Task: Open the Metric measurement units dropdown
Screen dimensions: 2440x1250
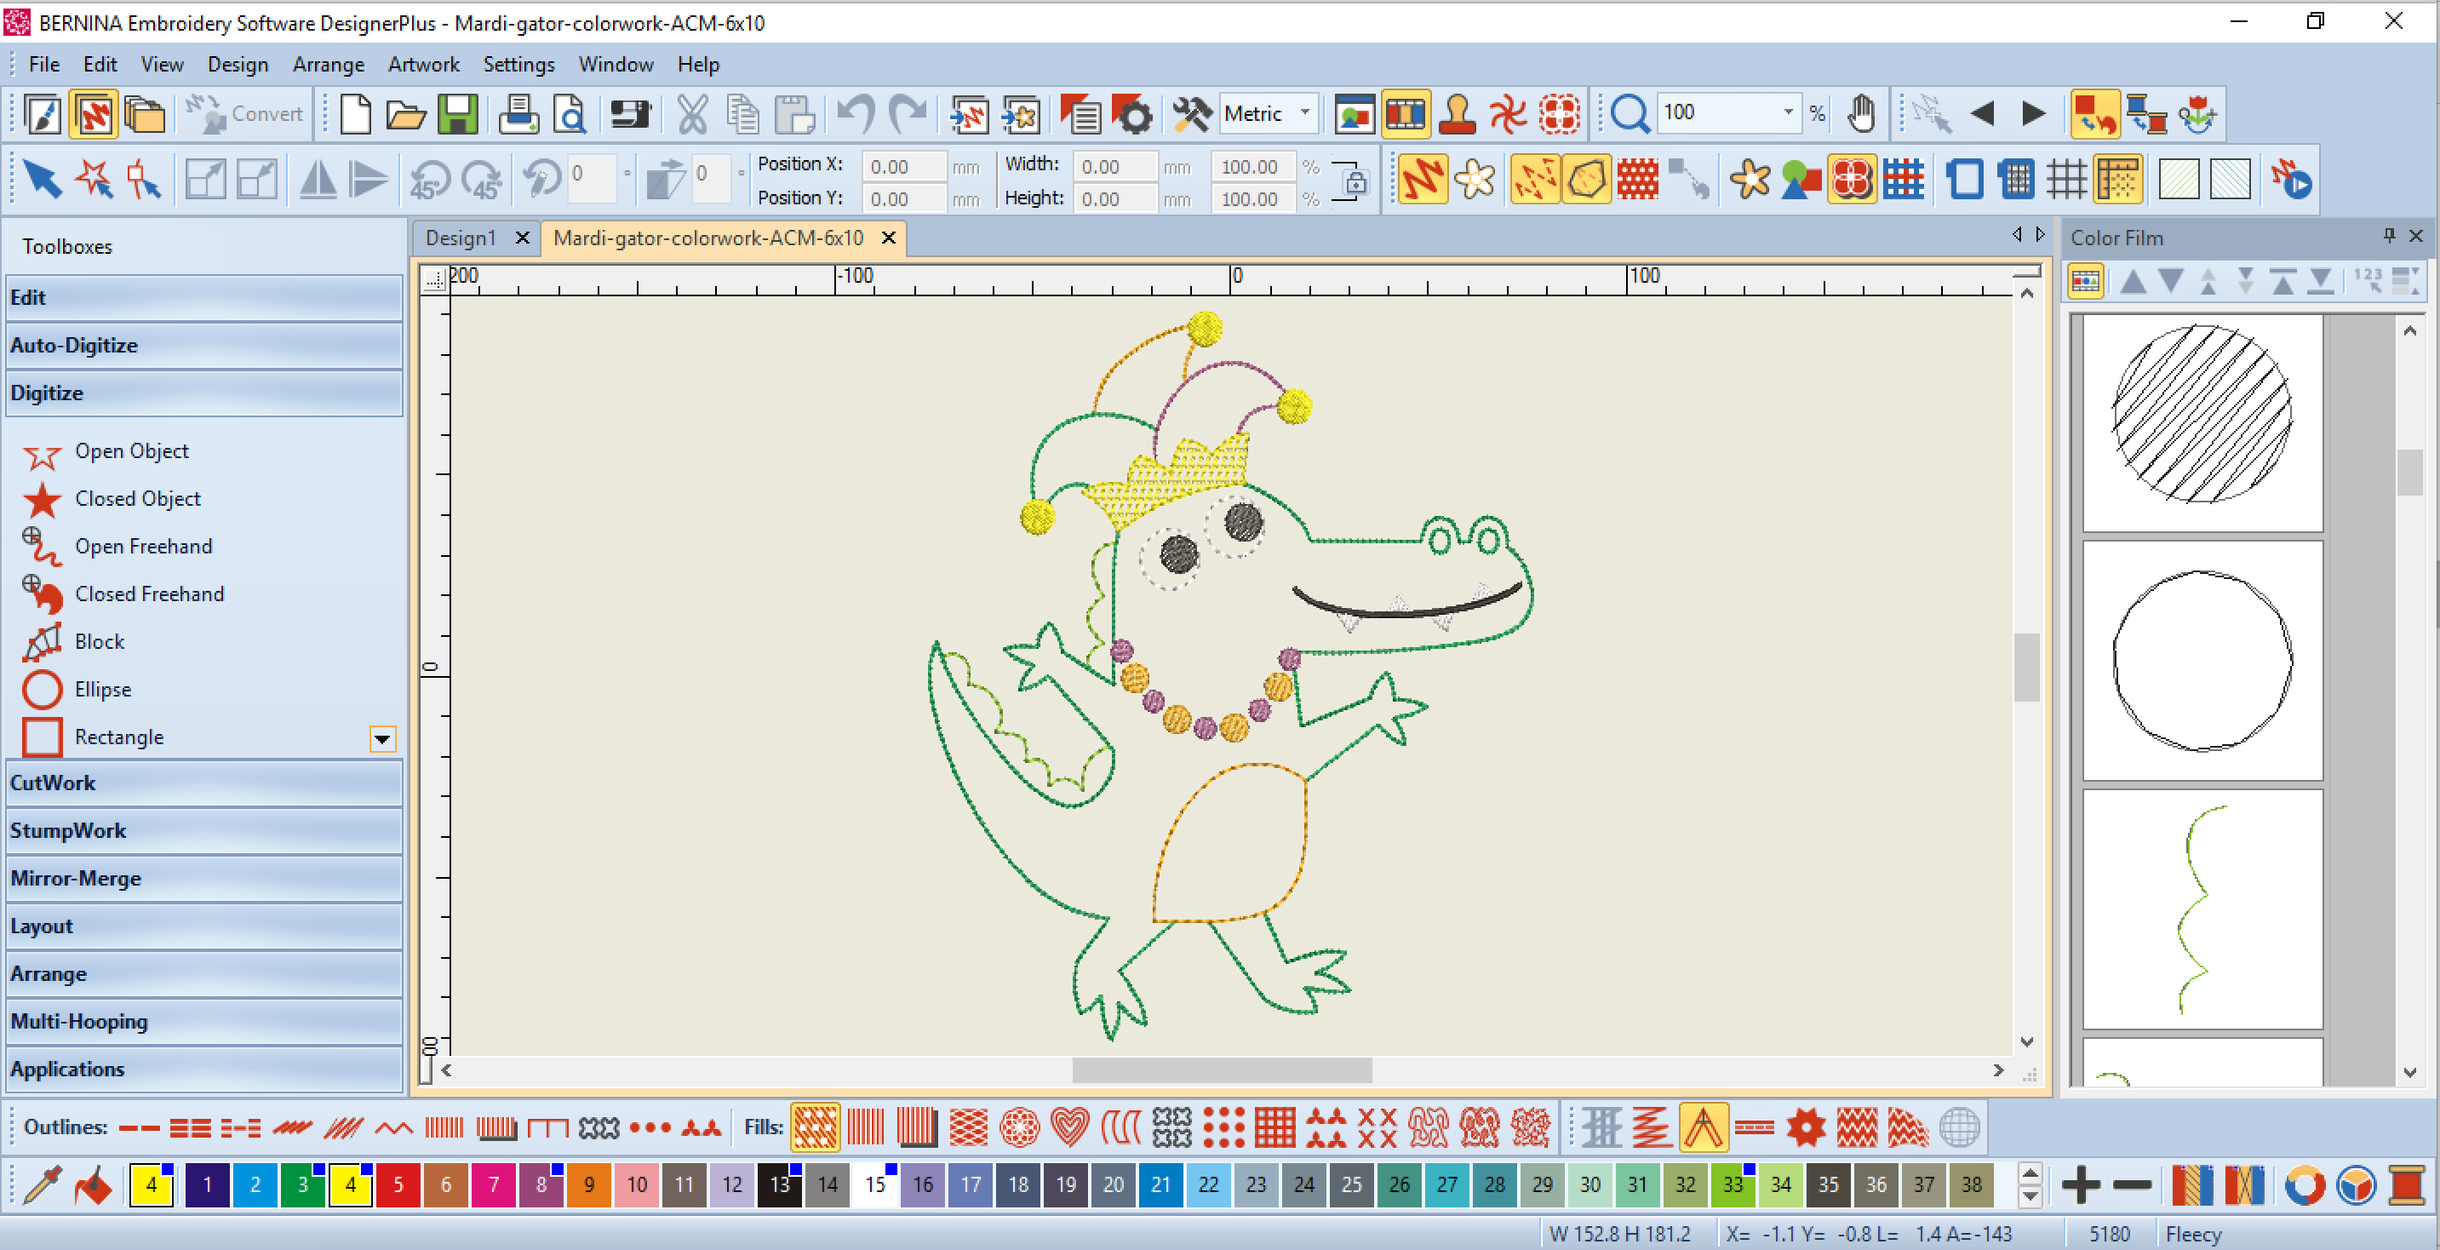Action: [x=1305, y=114]
